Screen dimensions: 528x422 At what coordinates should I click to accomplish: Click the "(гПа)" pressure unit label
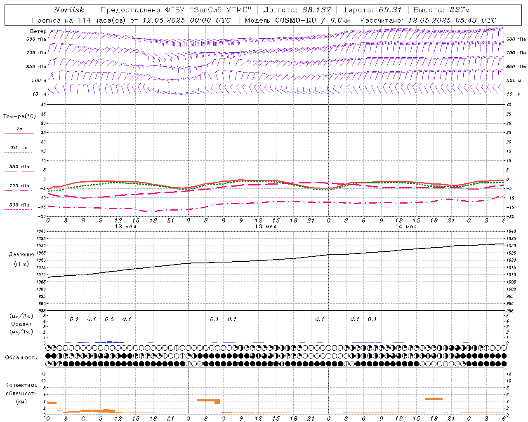[21, 264]
